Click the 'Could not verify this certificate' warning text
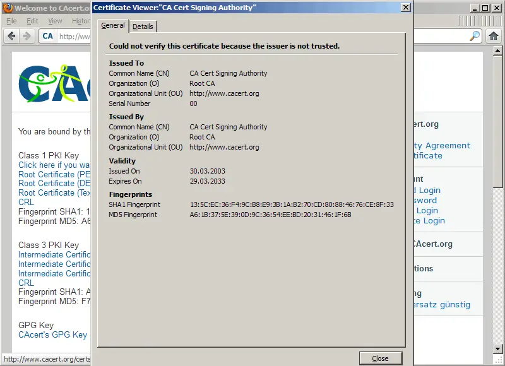This screenshot has width=505, height=366. coord(224,46)
